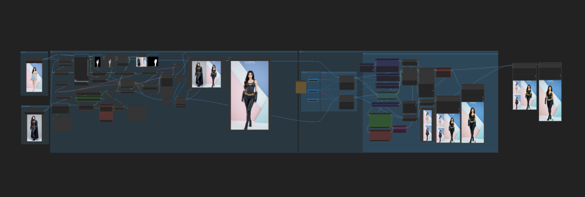Click the green-outlined node in the left group
Viewport: 585px width, 197px height.
(x=88, y=98)
